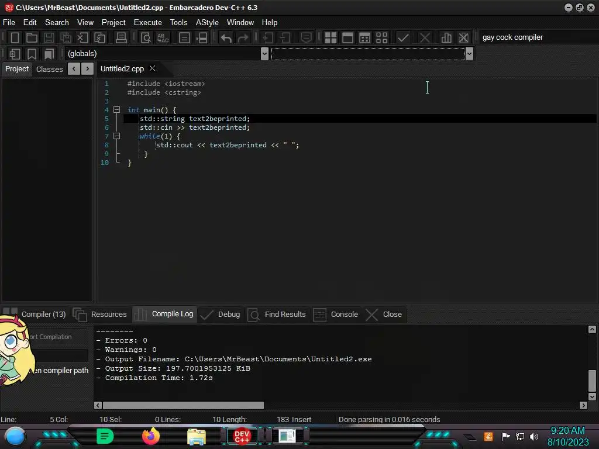Image resolution: width=599 pixels, height=449 pixels.
Task: Open the function list dropdown arrow
Action: coord(469,54)
